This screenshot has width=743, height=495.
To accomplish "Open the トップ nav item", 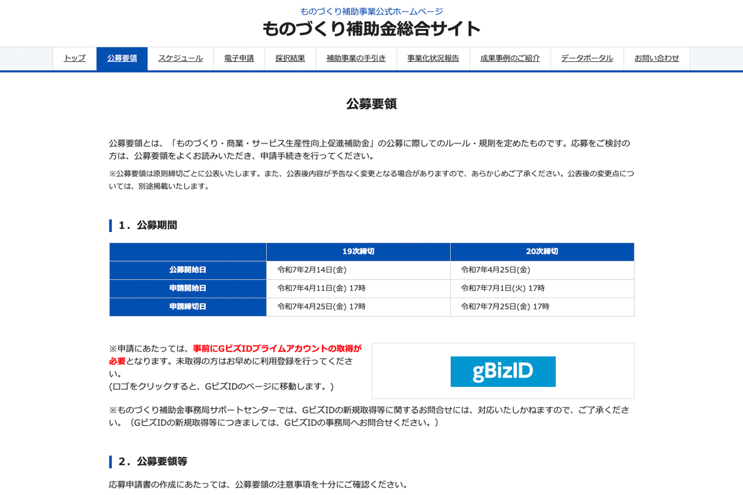I will tap(74, 58).
